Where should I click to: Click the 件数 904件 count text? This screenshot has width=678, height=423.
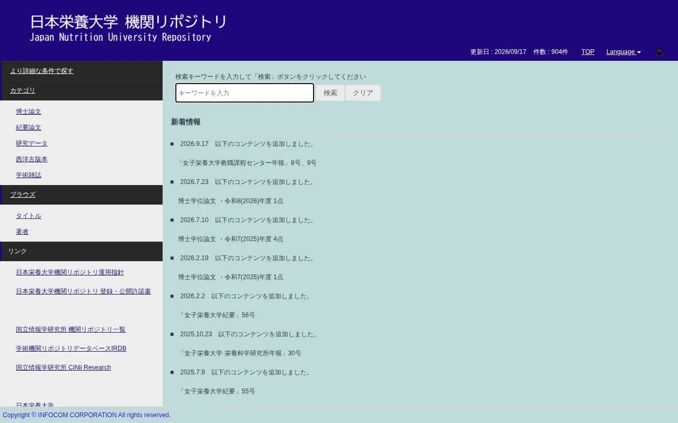point(551,52)
